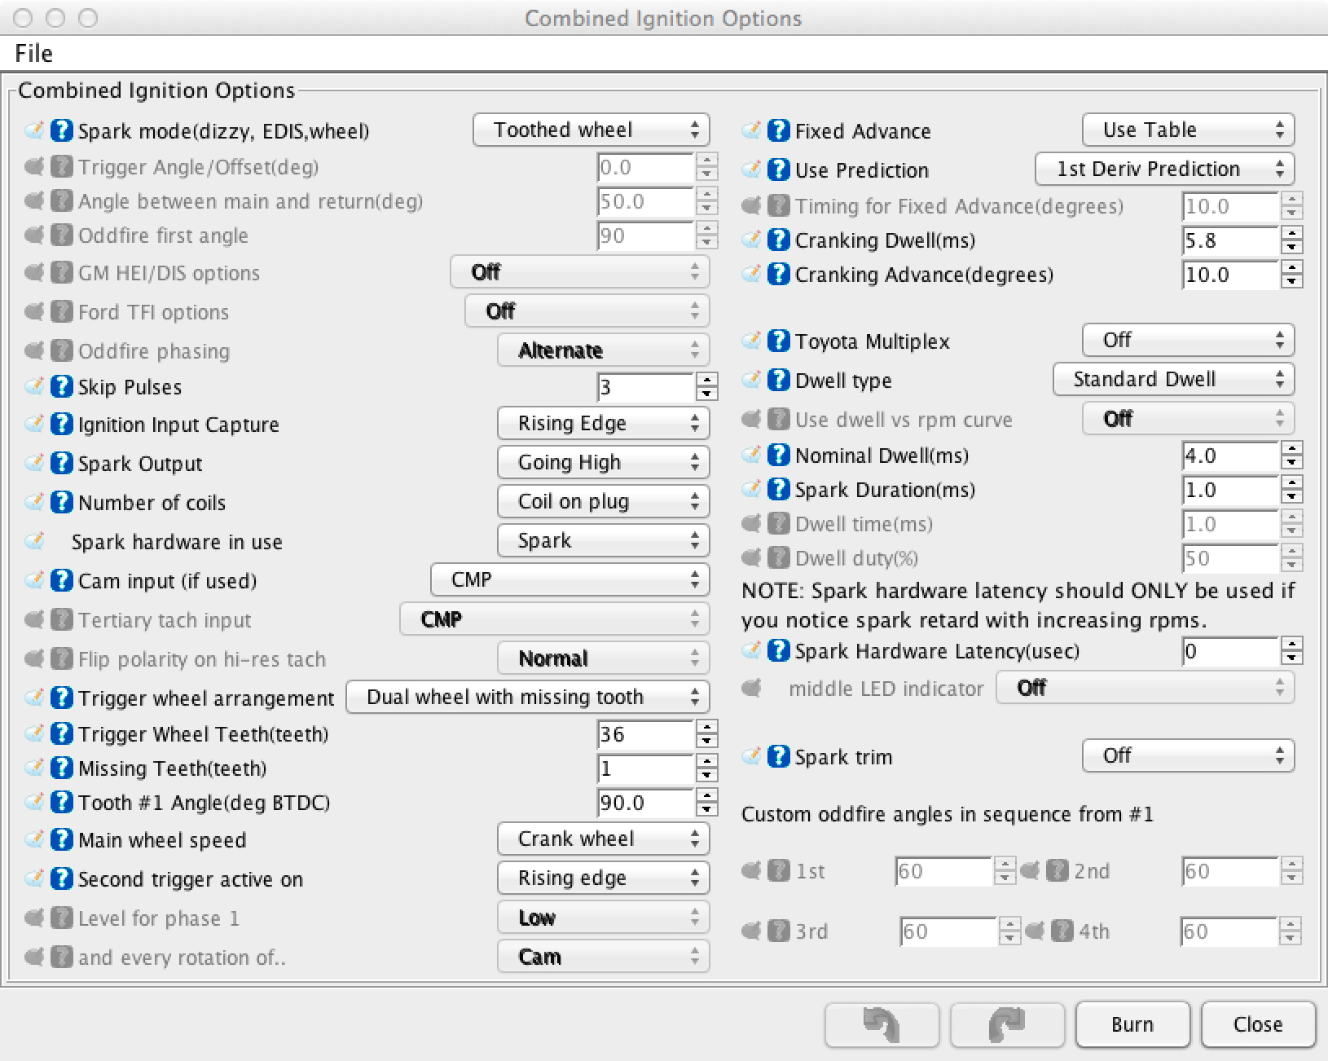
Task: Open help for Spark Hardware Latency
Action: pyautogui.click(x=779, y=651)
